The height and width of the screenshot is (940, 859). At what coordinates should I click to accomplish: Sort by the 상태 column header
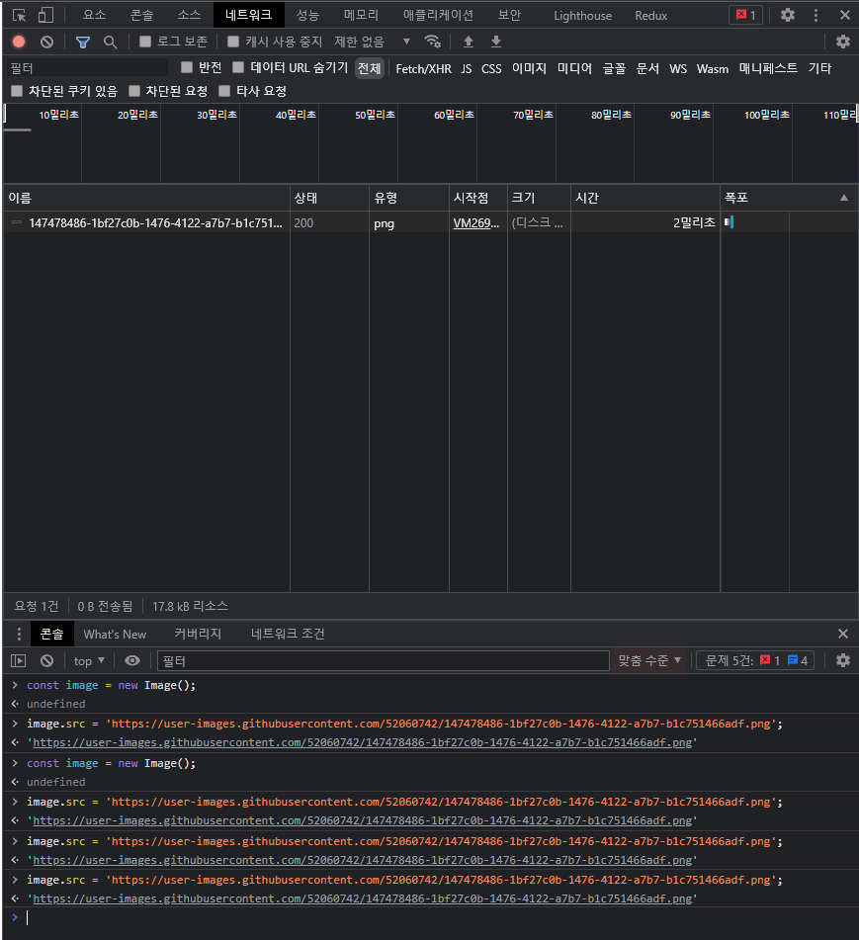tap(330, 198)
